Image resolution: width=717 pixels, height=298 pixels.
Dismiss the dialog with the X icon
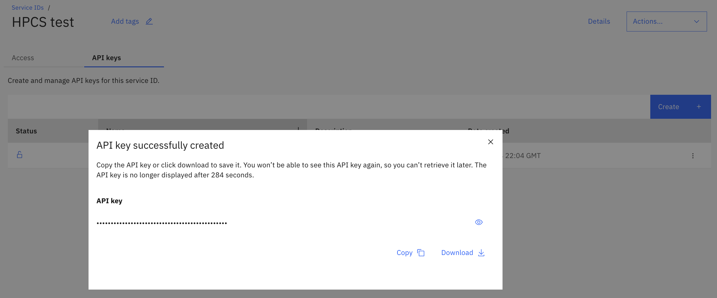click(490, 142)
